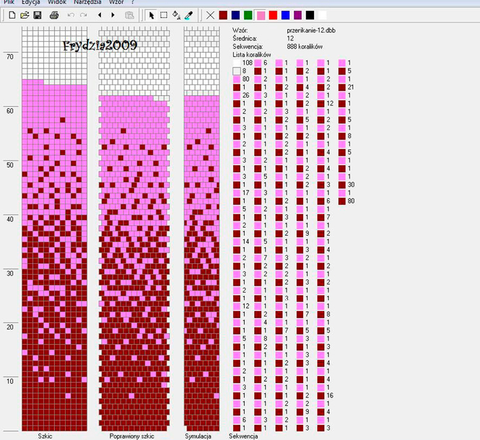This screenshot has width=480, height=440.
Task: Click the dark red entry with count 16
Action: click(326, 395)
